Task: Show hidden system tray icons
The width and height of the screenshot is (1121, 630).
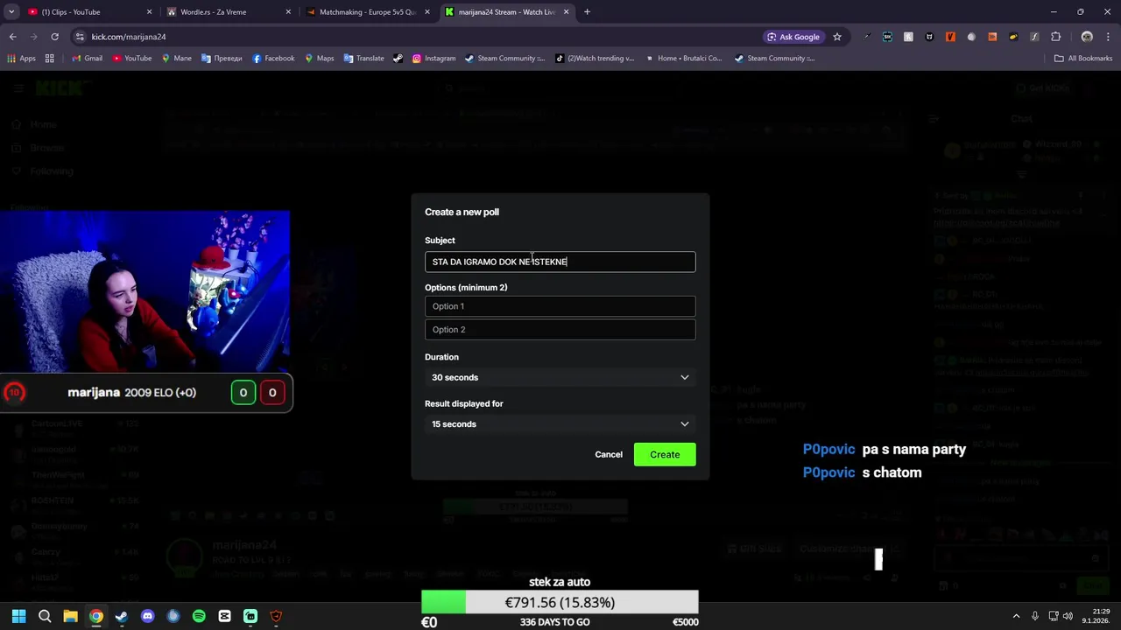Action: coord(1016,616)
